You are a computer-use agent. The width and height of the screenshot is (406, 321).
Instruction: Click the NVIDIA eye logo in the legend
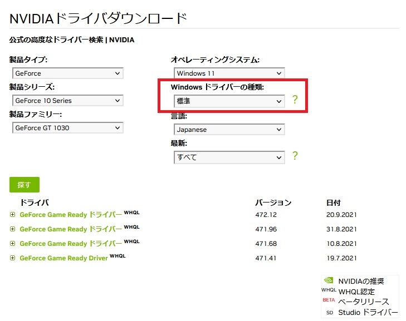point(329,281)
